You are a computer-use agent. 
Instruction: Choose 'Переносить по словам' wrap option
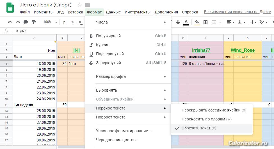click(203, 119)
